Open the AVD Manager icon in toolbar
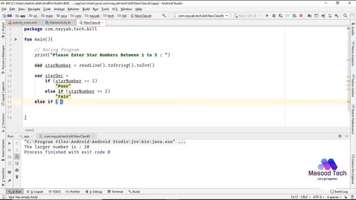 (330, 16)
